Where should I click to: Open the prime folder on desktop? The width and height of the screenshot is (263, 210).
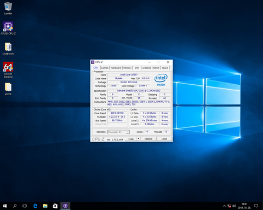point(8,89)
